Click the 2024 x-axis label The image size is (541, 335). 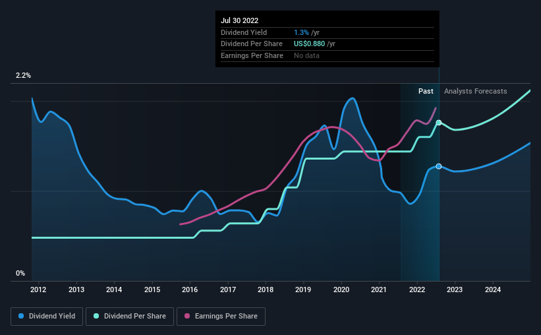(x=493, y=289)
